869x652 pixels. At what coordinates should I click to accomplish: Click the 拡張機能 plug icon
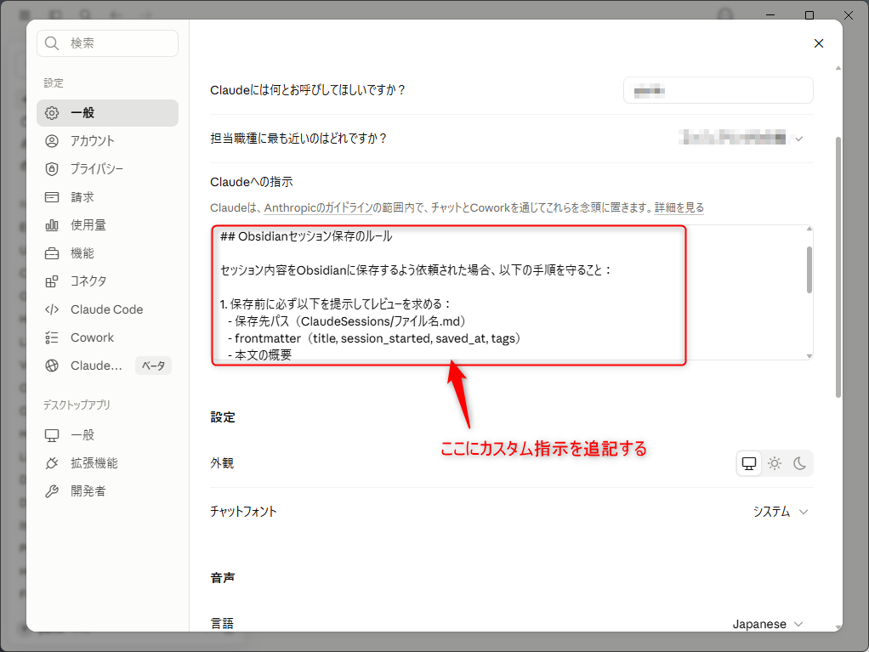(x=52, y=463)
